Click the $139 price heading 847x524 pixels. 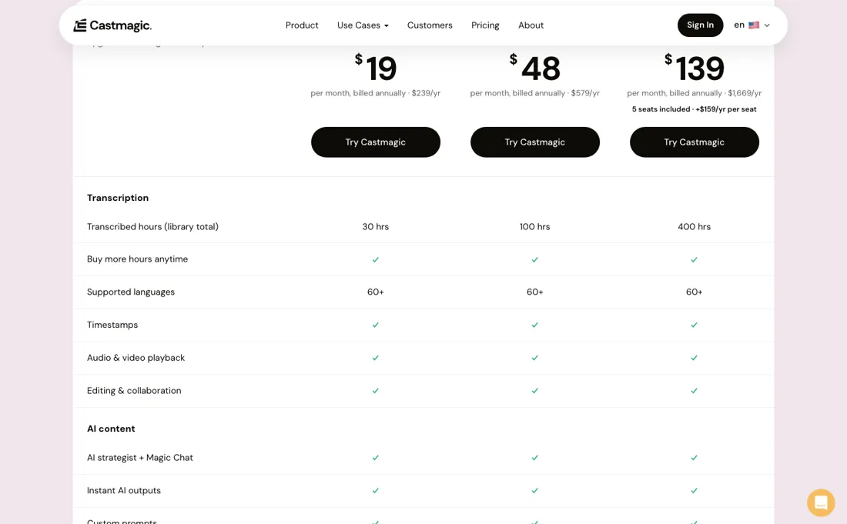(694, 68)
